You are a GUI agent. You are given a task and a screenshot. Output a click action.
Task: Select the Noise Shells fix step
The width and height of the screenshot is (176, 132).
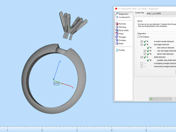(x=122, y=30)
